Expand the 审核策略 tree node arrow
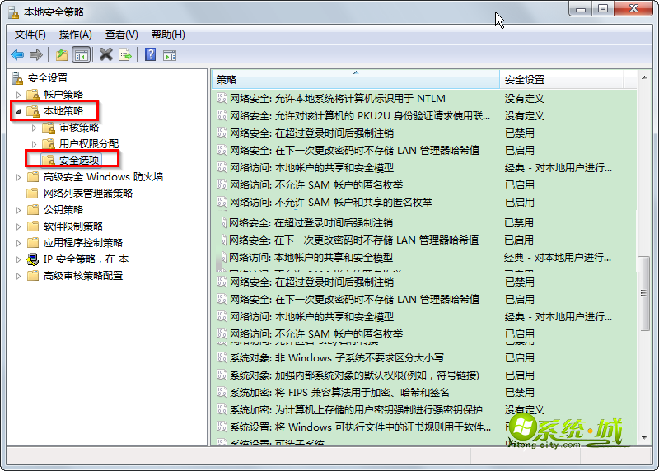This screenshot has width=659, height=471. (35, 128)
